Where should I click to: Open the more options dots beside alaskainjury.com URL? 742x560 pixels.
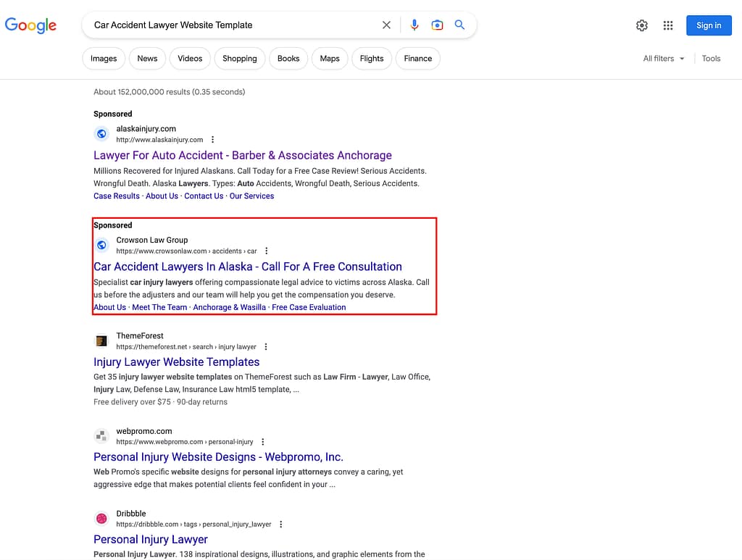tap(212, 140)
